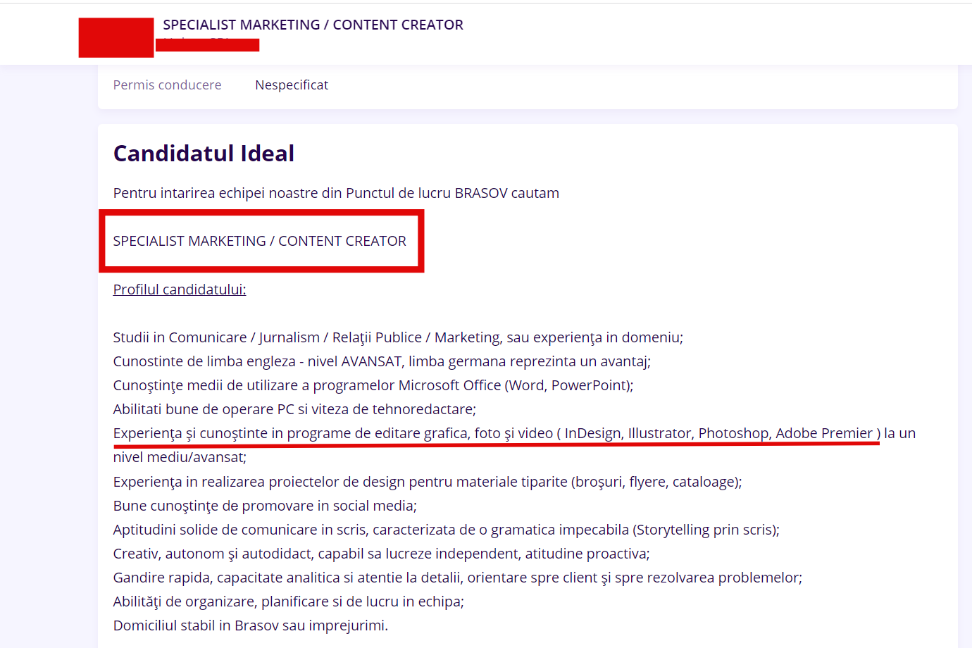Click the Punctul de lucru BRASOV sentence
The image size is (972, 648).
click(336, 193)
